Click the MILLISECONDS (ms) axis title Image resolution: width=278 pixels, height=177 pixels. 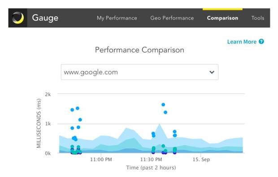click(x=39, y=123)
